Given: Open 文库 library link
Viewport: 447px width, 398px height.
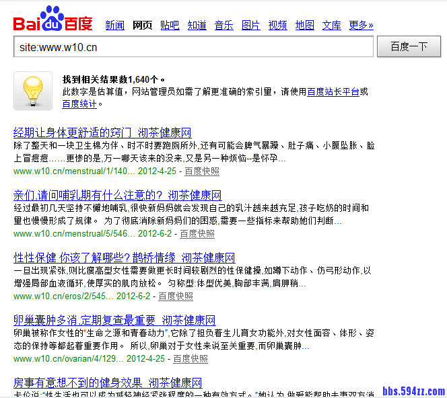Looking at the screenshot, I should pyautogui.click(x=331, y=26).
